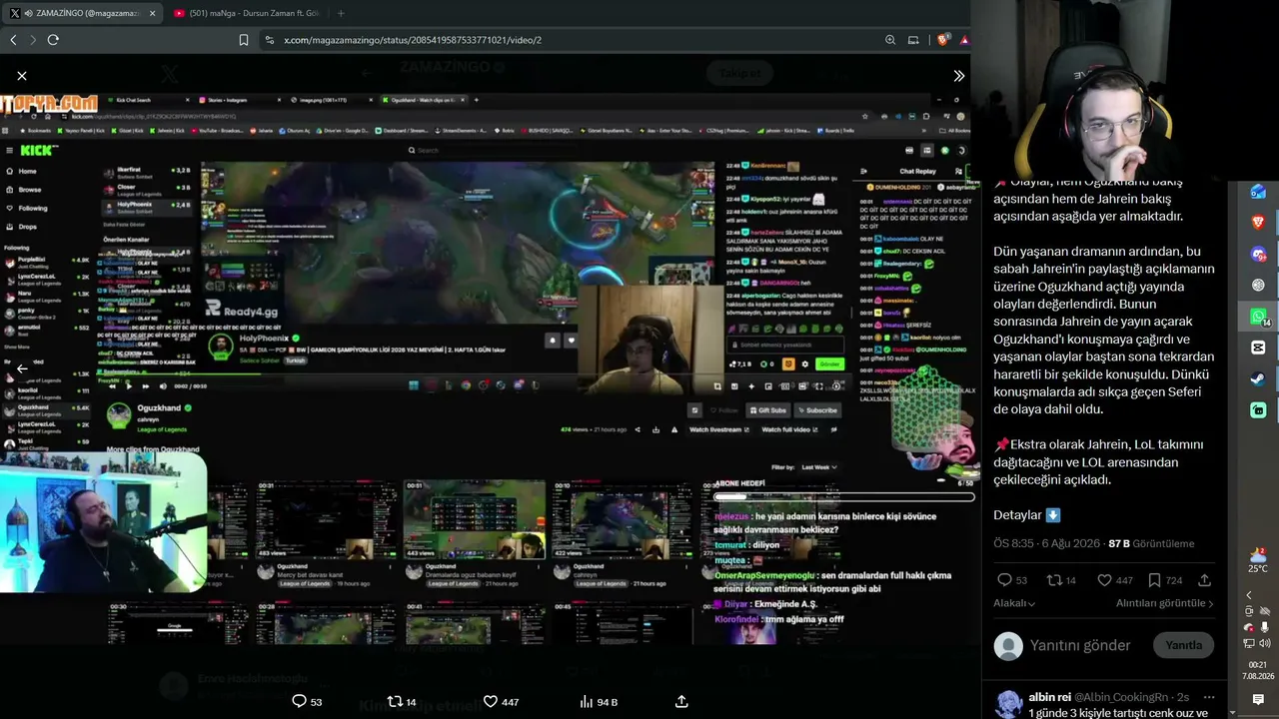Image resolution: width=1279 pixels, height=719 pixels.
Task: Bookmark this page in the browser toolbar
Action: tap(244, 40)
